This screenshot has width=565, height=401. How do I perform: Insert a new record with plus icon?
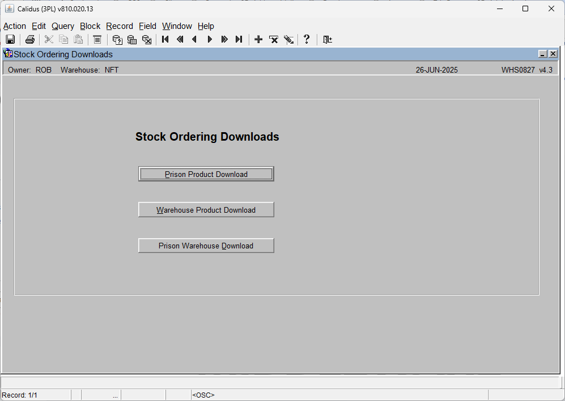pos(258,39)
